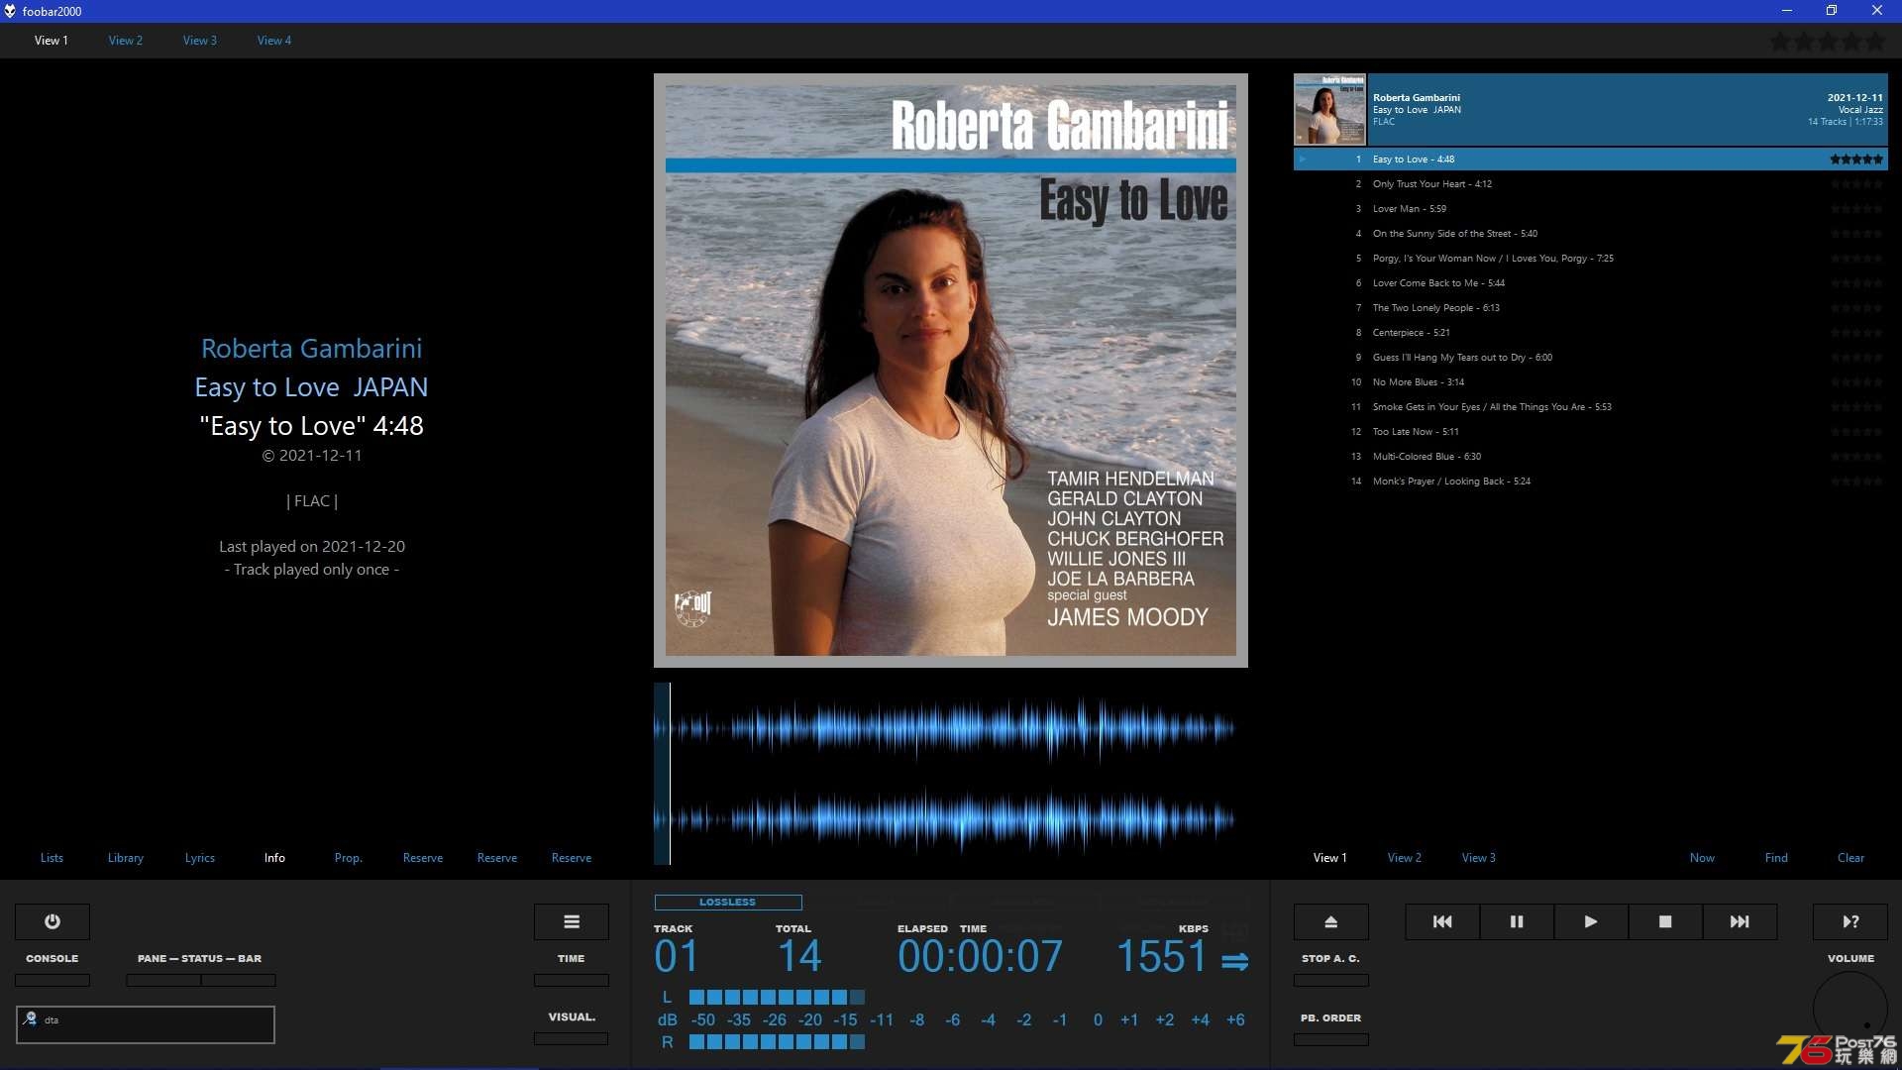Toggle the indicator bar under CONSOLE
This screenshot has width=1902, height=1070.
(52, 980)
